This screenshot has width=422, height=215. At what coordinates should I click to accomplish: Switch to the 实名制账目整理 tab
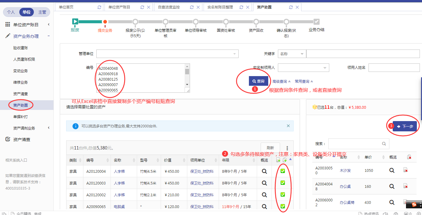(220, 7)
